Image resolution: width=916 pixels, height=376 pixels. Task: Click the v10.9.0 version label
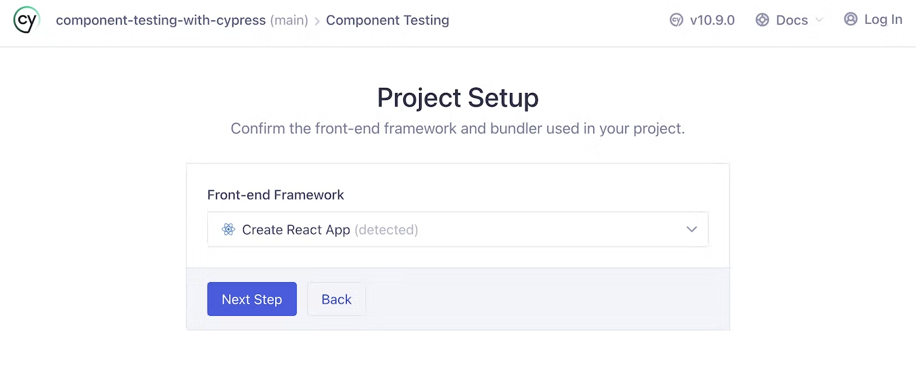tap(712, 20)
